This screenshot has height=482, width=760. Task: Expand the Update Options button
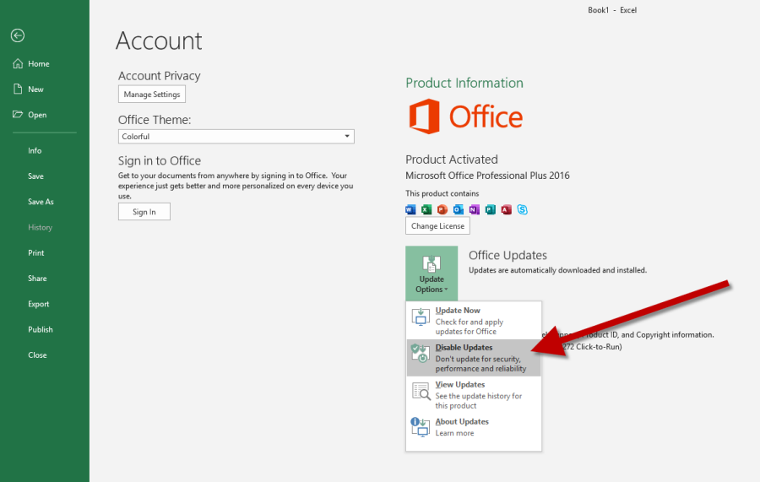(x=432, y=273)
